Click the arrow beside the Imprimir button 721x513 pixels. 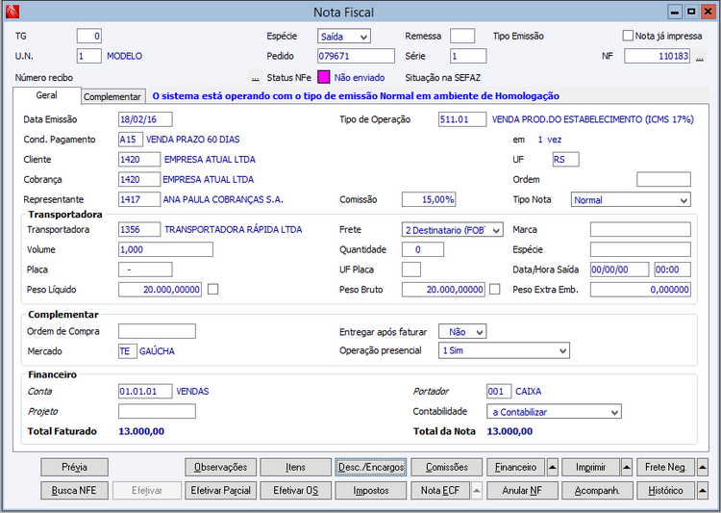(627, 467)
